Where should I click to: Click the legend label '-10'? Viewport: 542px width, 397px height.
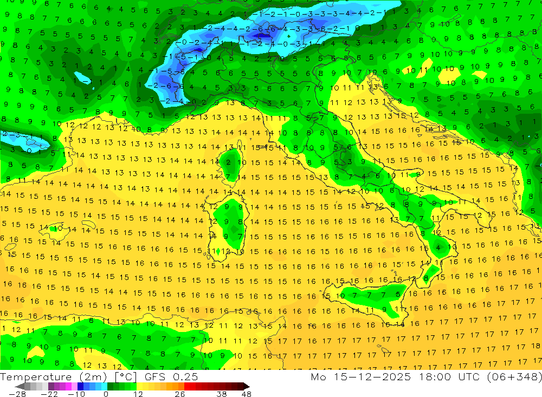tap(77, 394)
